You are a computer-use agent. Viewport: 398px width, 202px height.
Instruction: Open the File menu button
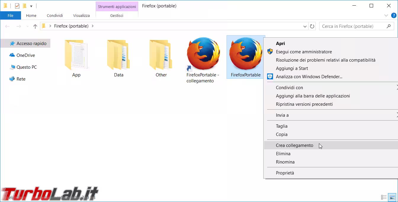click(x=10, y=15)
